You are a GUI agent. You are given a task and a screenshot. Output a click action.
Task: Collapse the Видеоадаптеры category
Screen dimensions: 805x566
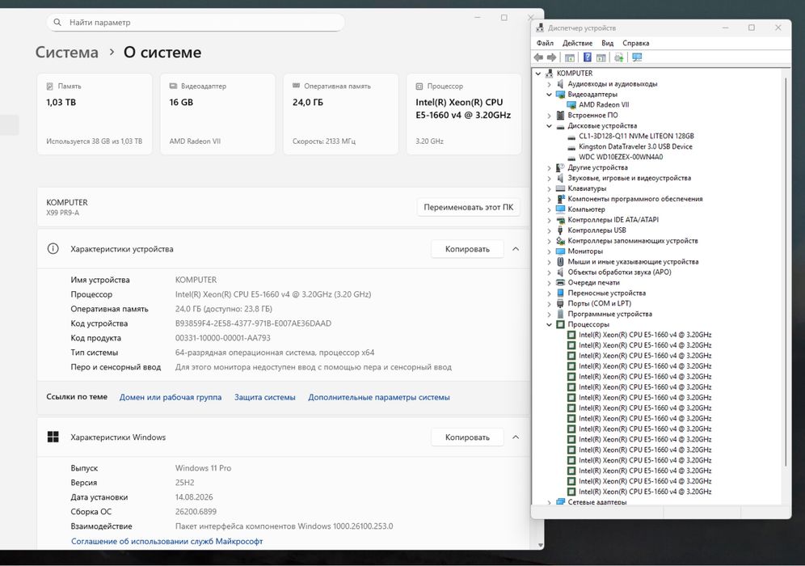tap(549, 95)
